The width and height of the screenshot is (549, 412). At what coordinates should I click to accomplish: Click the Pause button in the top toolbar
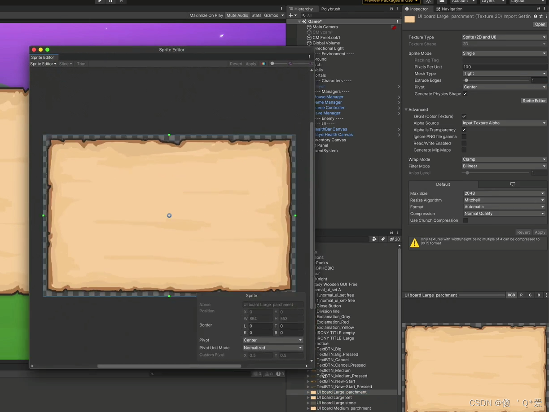(110, 1)
